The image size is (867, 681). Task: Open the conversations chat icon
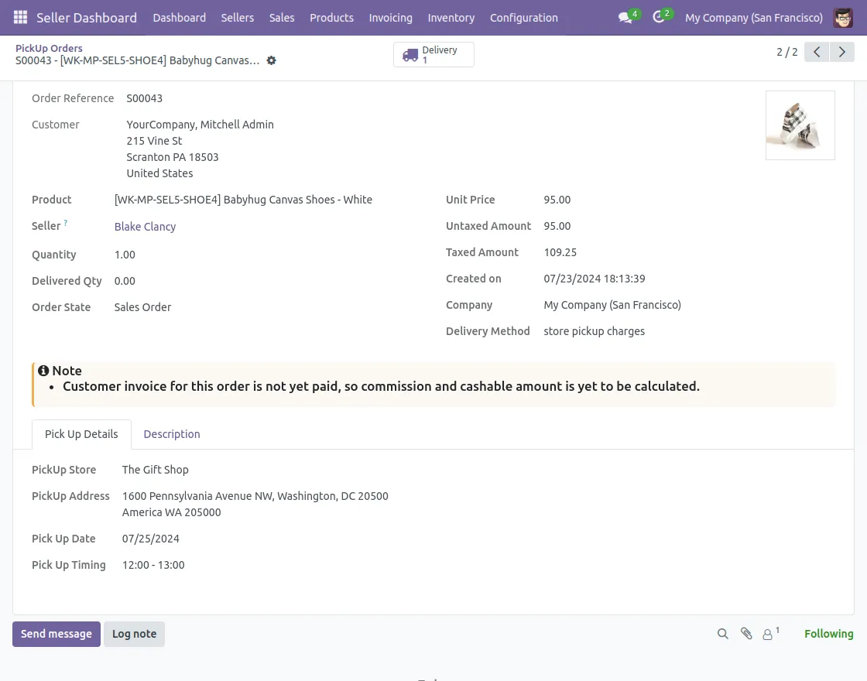[x=625, y=18]
